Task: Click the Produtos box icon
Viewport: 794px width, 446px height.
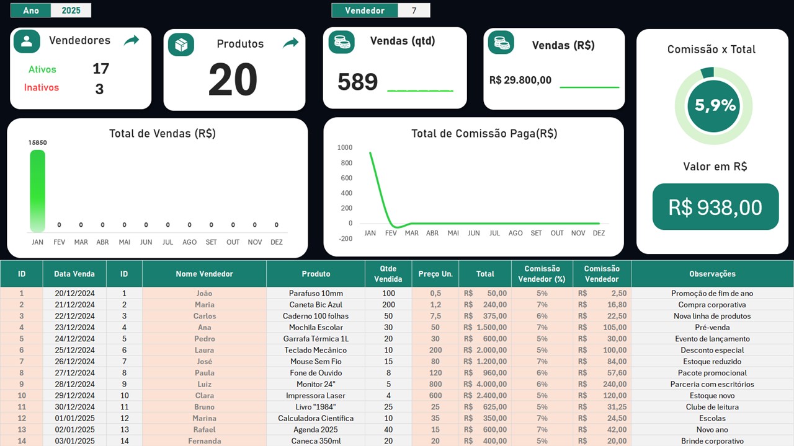Action: (x=181, y=45)
